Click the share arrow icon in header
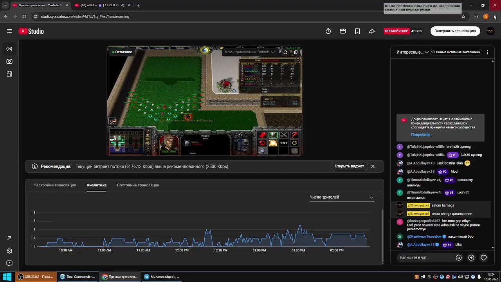501x282 pixels. [372, 31]
